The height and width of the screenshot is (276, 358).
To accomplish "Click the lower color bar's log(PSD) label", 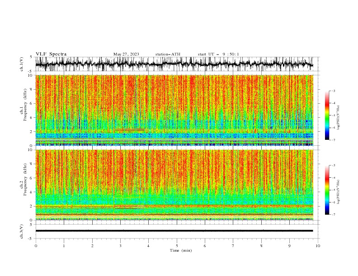I will [x=338, y=192].
